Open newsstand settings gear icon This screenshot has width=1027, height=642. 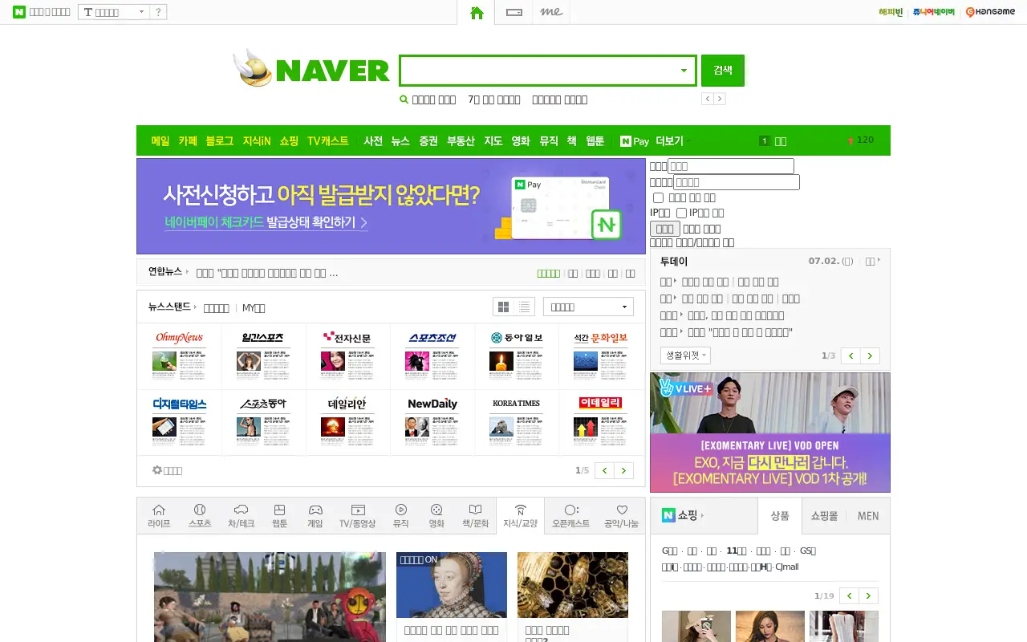(157, 470)
